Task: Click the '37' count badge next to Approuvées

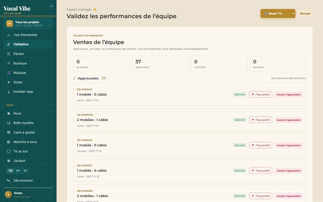Action: point(104,78)
